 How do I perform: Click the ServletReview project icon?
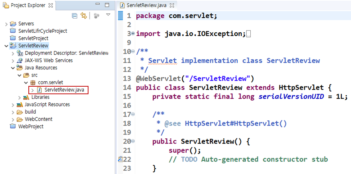coord(13,45)
